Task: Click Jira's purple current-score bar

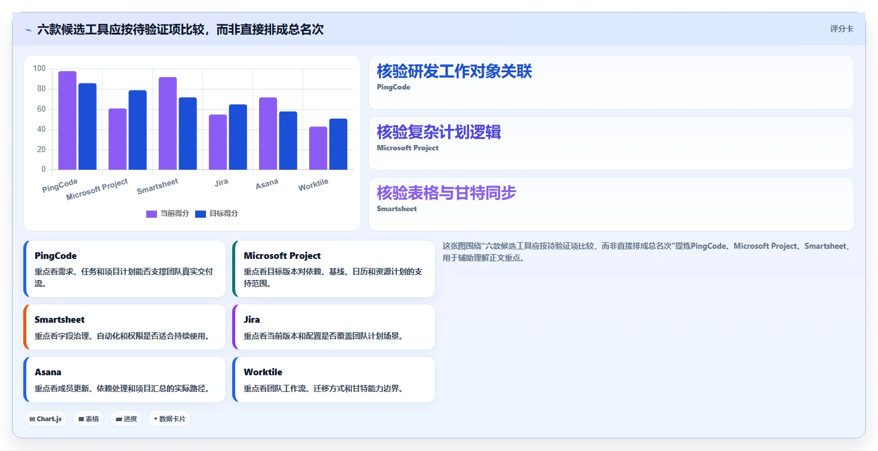Action: (218, 142)
